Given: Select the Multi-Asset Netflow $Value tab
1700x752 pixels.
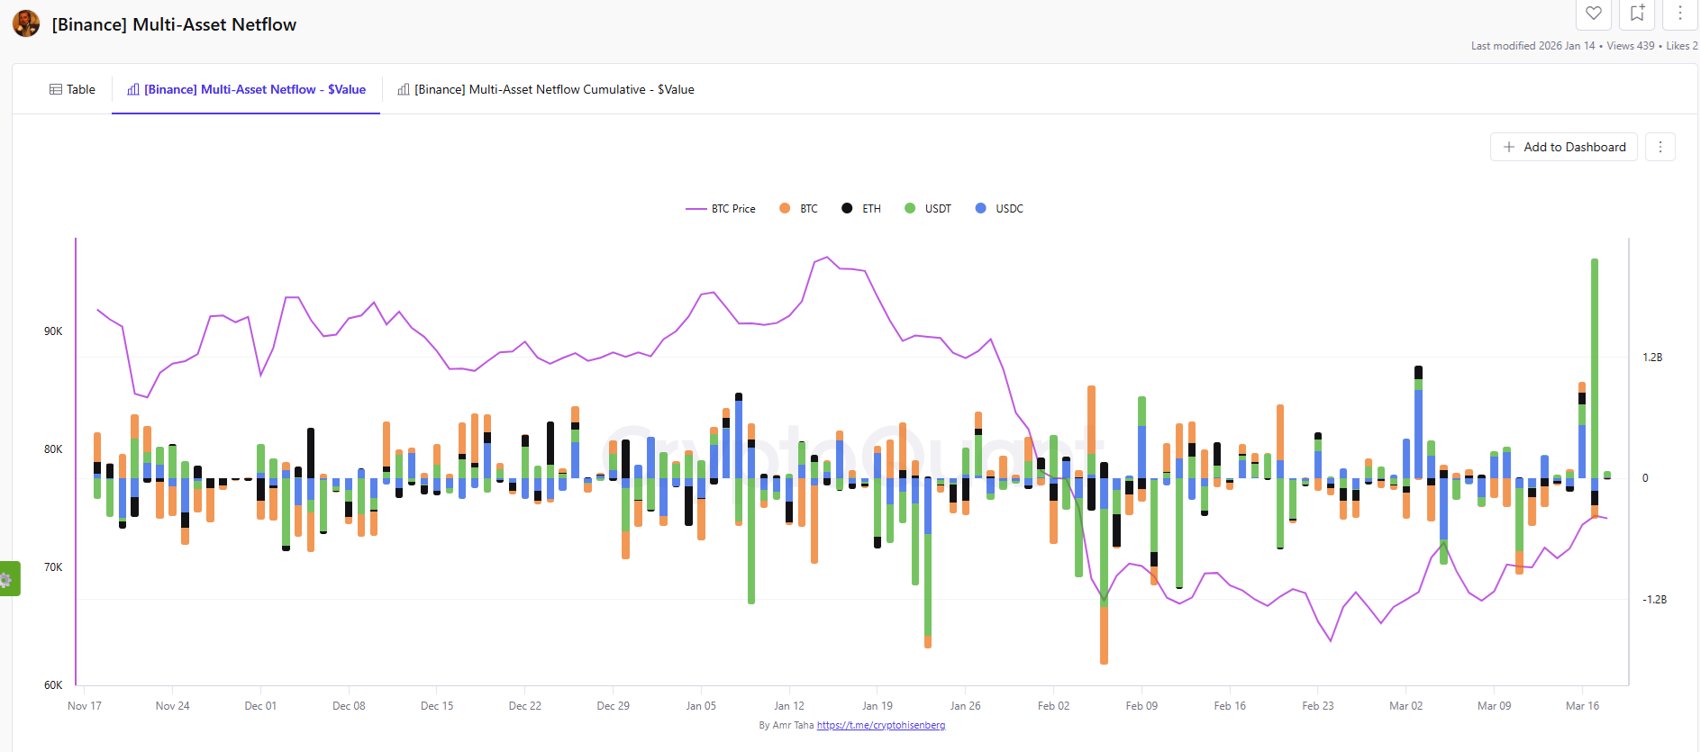Looking at the screenshot, I should (x=246, y=89).
